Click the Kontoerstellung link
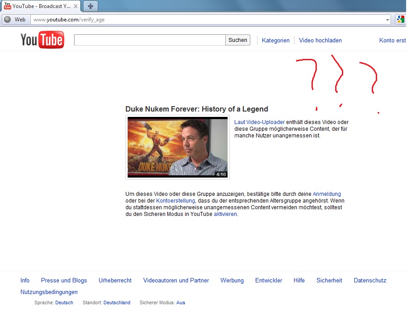Screen dimensions: 407x319 pyautogui.click(x=175, y=201)
